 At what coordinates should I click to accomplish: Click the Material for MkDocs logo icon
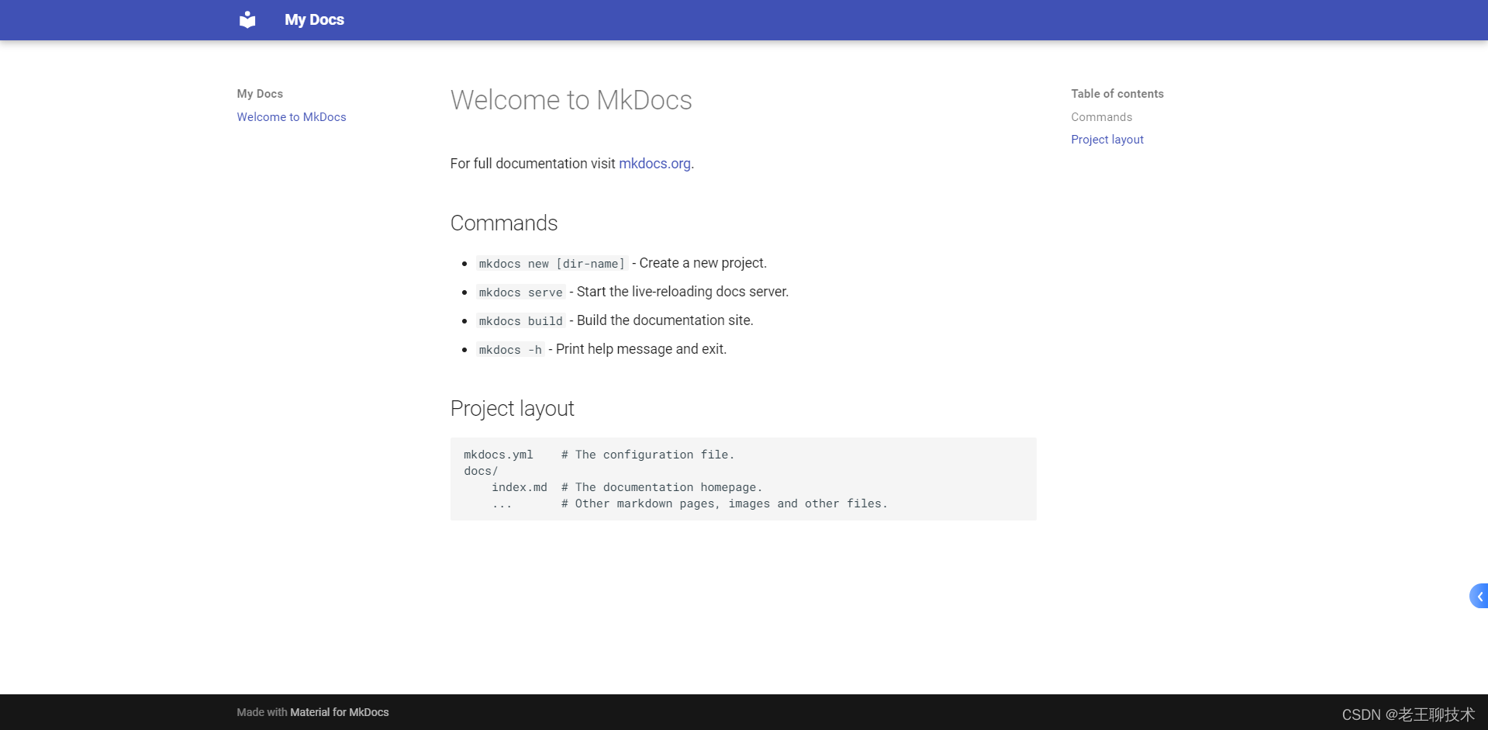(x=247, y=19)
